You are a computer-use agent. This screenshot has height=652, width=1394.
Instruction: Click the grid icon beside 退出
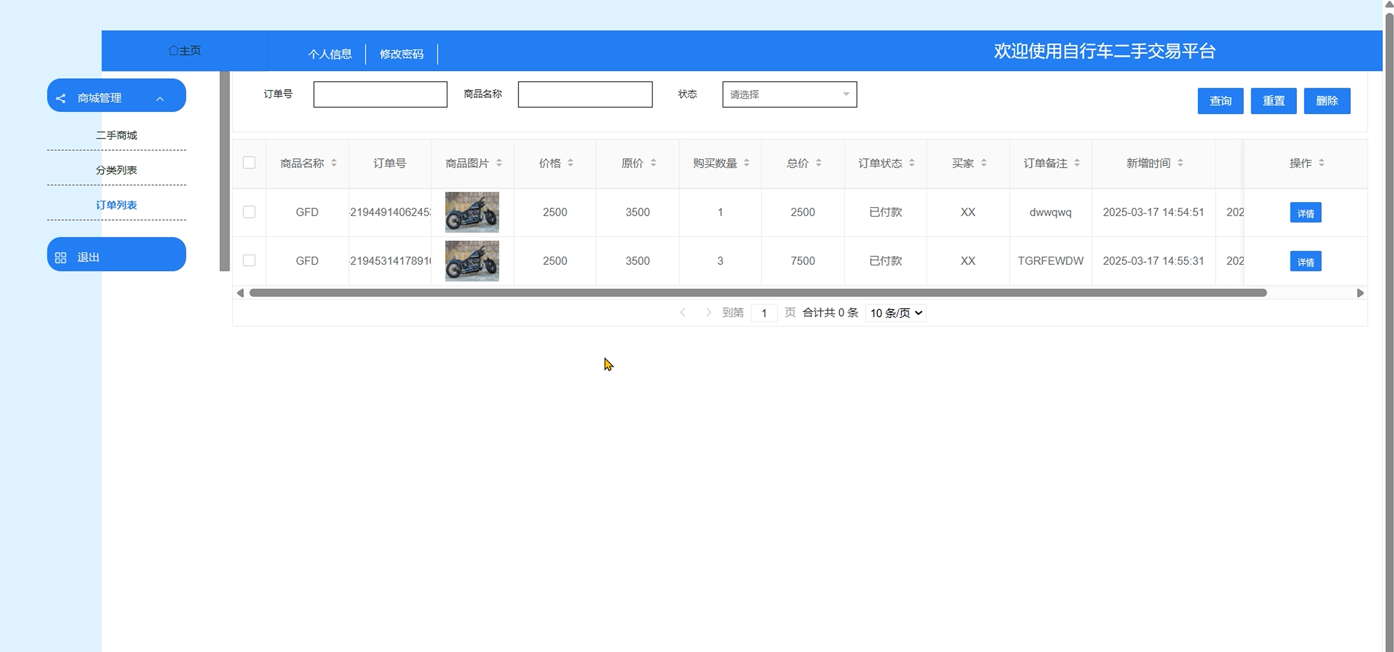point(61,258)
